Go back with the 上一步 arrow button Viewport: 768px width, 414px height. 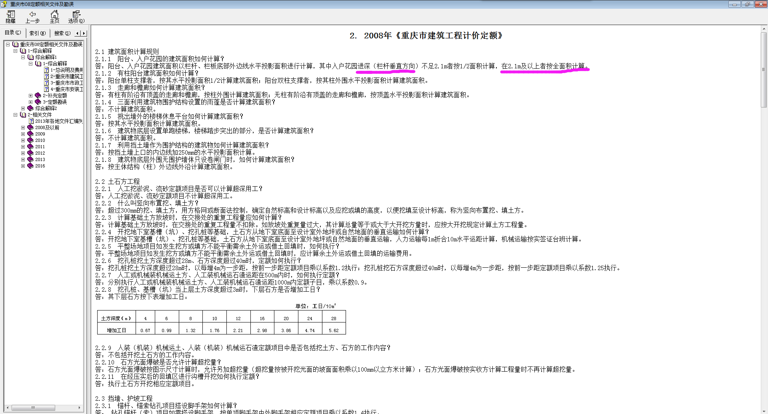[32, 17]
